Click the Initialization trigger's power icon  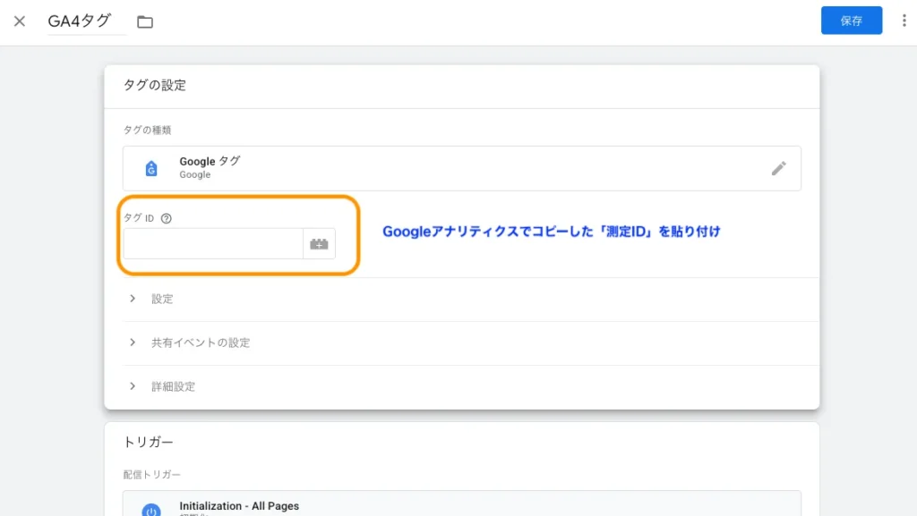tap(151, 510)
